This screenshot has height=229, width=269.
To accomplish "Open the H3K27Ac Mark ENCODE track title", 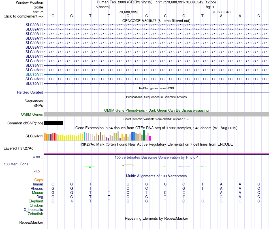I will tap(156, 144).
